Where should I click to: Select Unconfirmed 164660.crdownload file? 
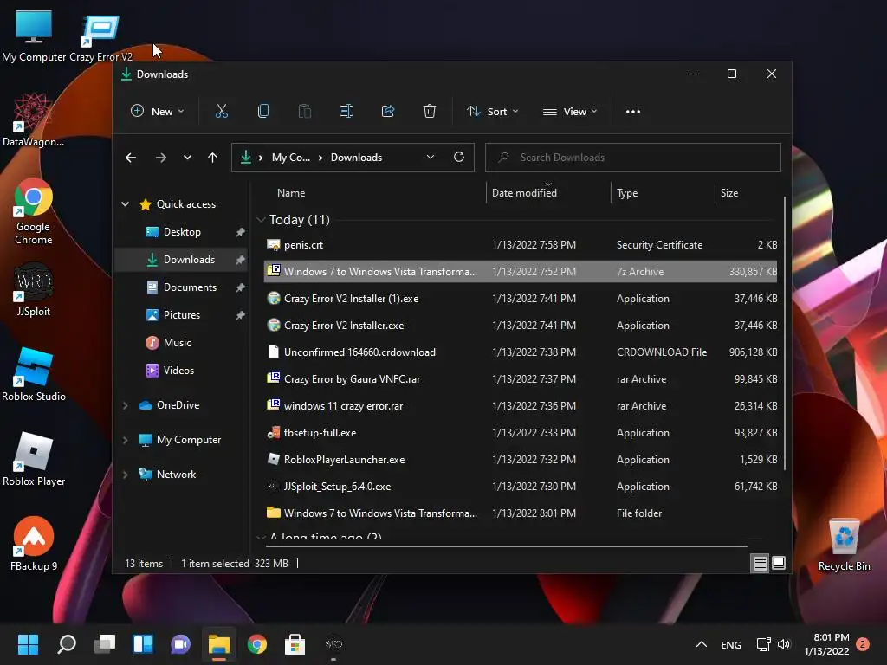pyautogui.click(x=521, y=352)
